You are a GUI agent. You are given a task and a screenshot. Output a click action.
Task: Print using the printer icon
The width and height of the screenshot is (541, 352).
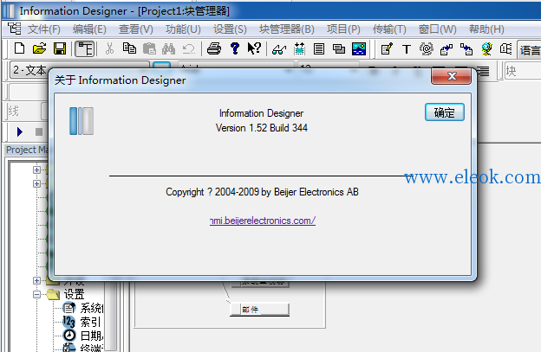coord(214,48)
